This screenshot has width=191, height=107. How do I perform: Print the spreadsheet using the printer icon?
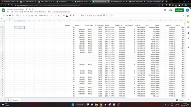[x=10, y=15]
